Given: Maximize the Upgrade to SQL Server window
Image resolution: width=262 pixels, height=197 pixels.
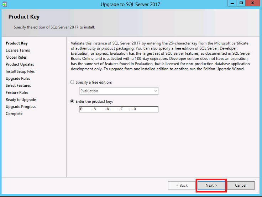Looking at the screenshot, I should tap(241, 3).
